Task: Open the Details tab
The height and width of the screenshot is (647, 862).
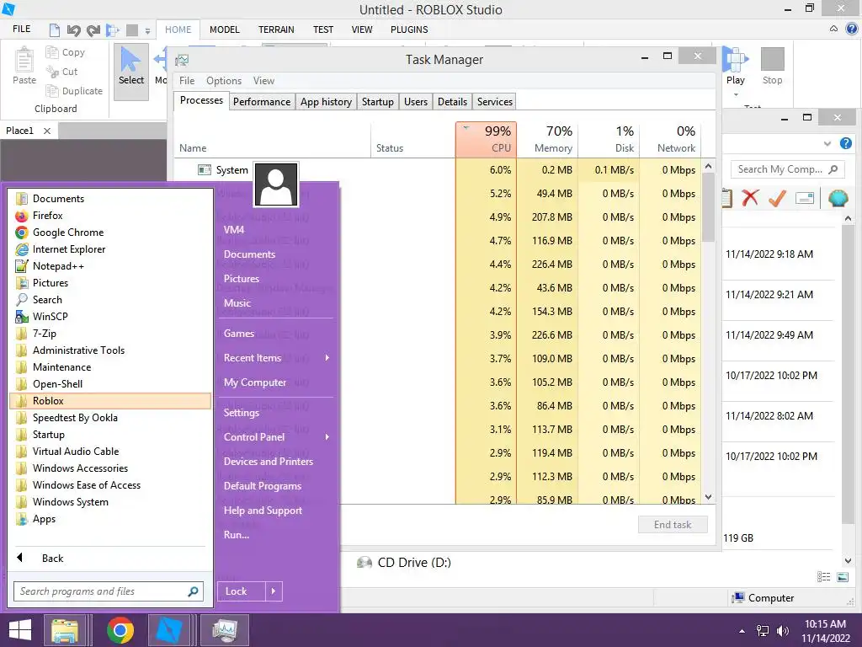Action: point(452,102)
